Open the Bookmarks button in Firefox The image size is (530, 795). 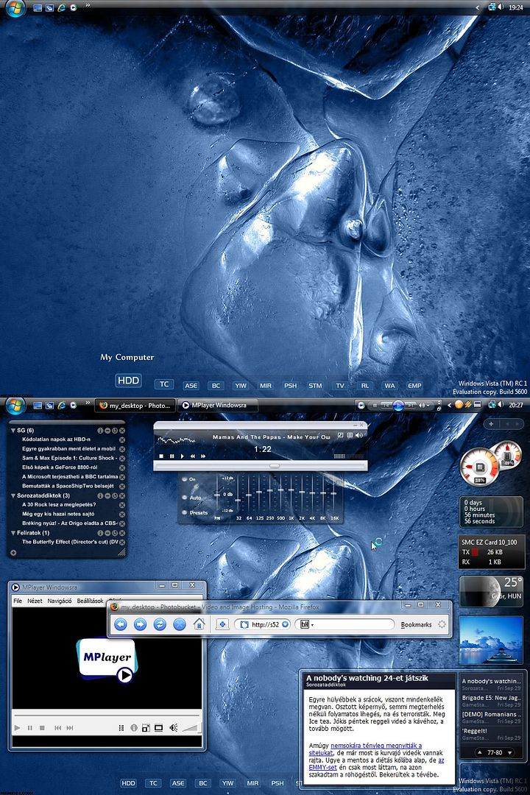pyautogui.click(x=416, y=624)
